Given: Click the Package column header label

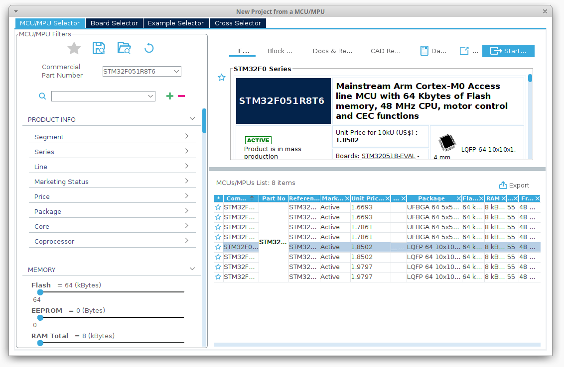Looking at the screenshot, I should [431, 198].
